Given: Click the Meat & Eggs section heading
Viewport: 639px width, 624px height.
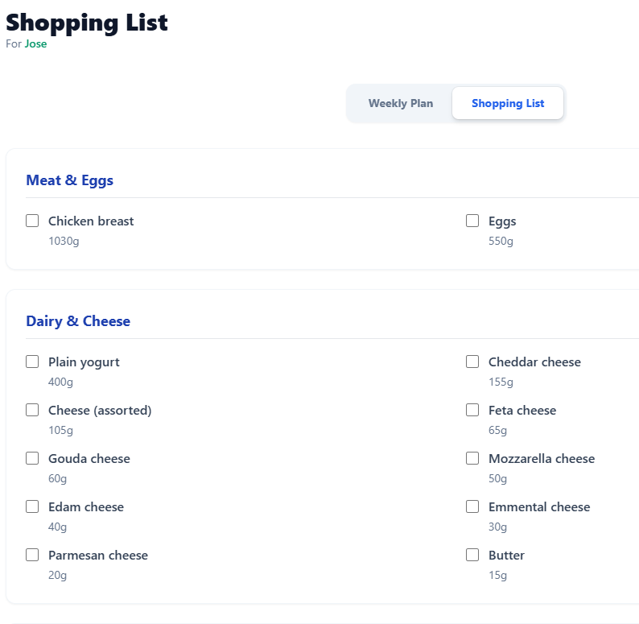Looking at the screenshot, I should pos(70,180).
